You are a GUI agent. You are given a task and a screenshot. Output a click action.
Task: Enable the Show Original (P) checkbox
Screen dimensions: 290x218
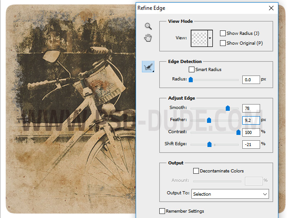tap(223, 43)
